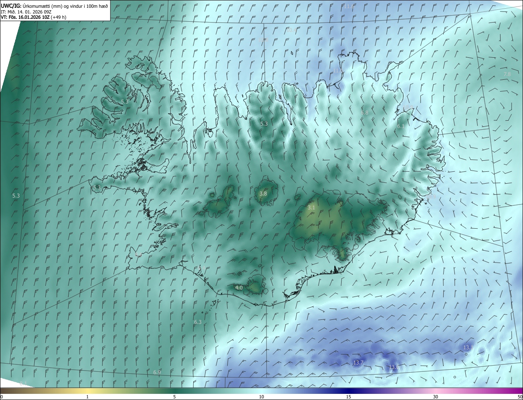Click the 3.8 value on Hofsjökull glacier
Viewport: 523px width, 400px height.
[263, 193]
